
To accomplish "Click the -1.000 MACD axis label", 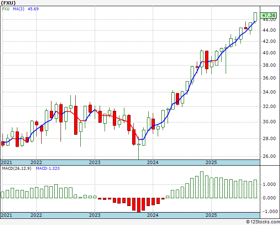I will tap(269, 211).
